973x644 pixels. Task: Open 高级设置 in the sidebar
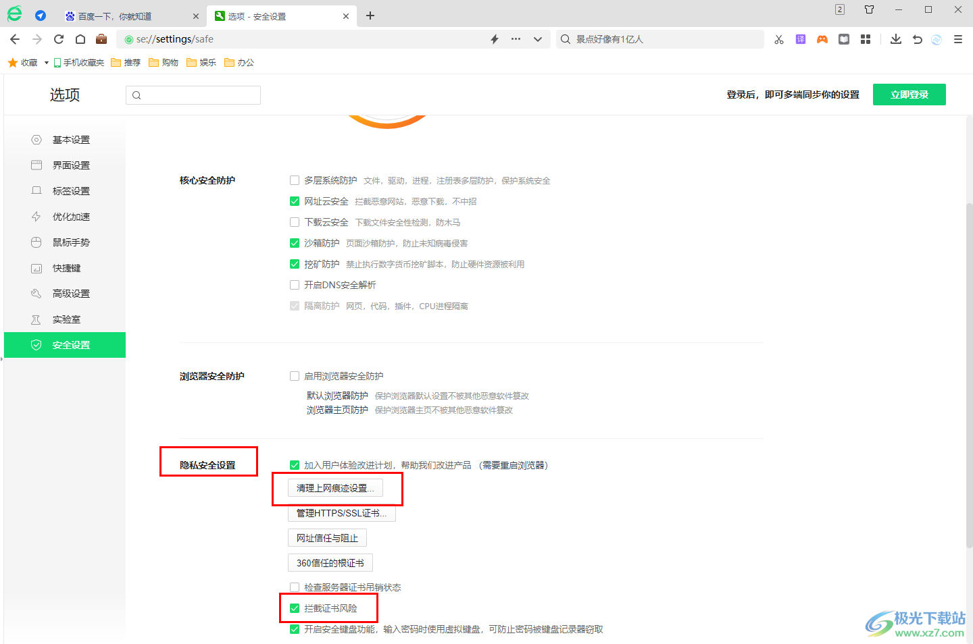coord(65,294)
